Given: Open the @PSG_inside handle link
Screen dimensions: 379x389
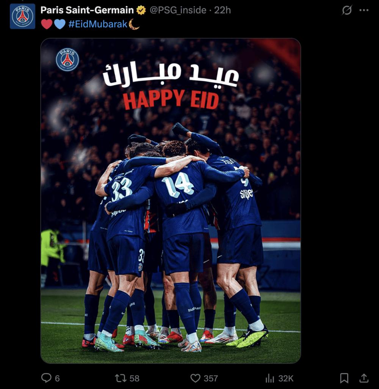Looking at the screenshot, I should [178, 10].
